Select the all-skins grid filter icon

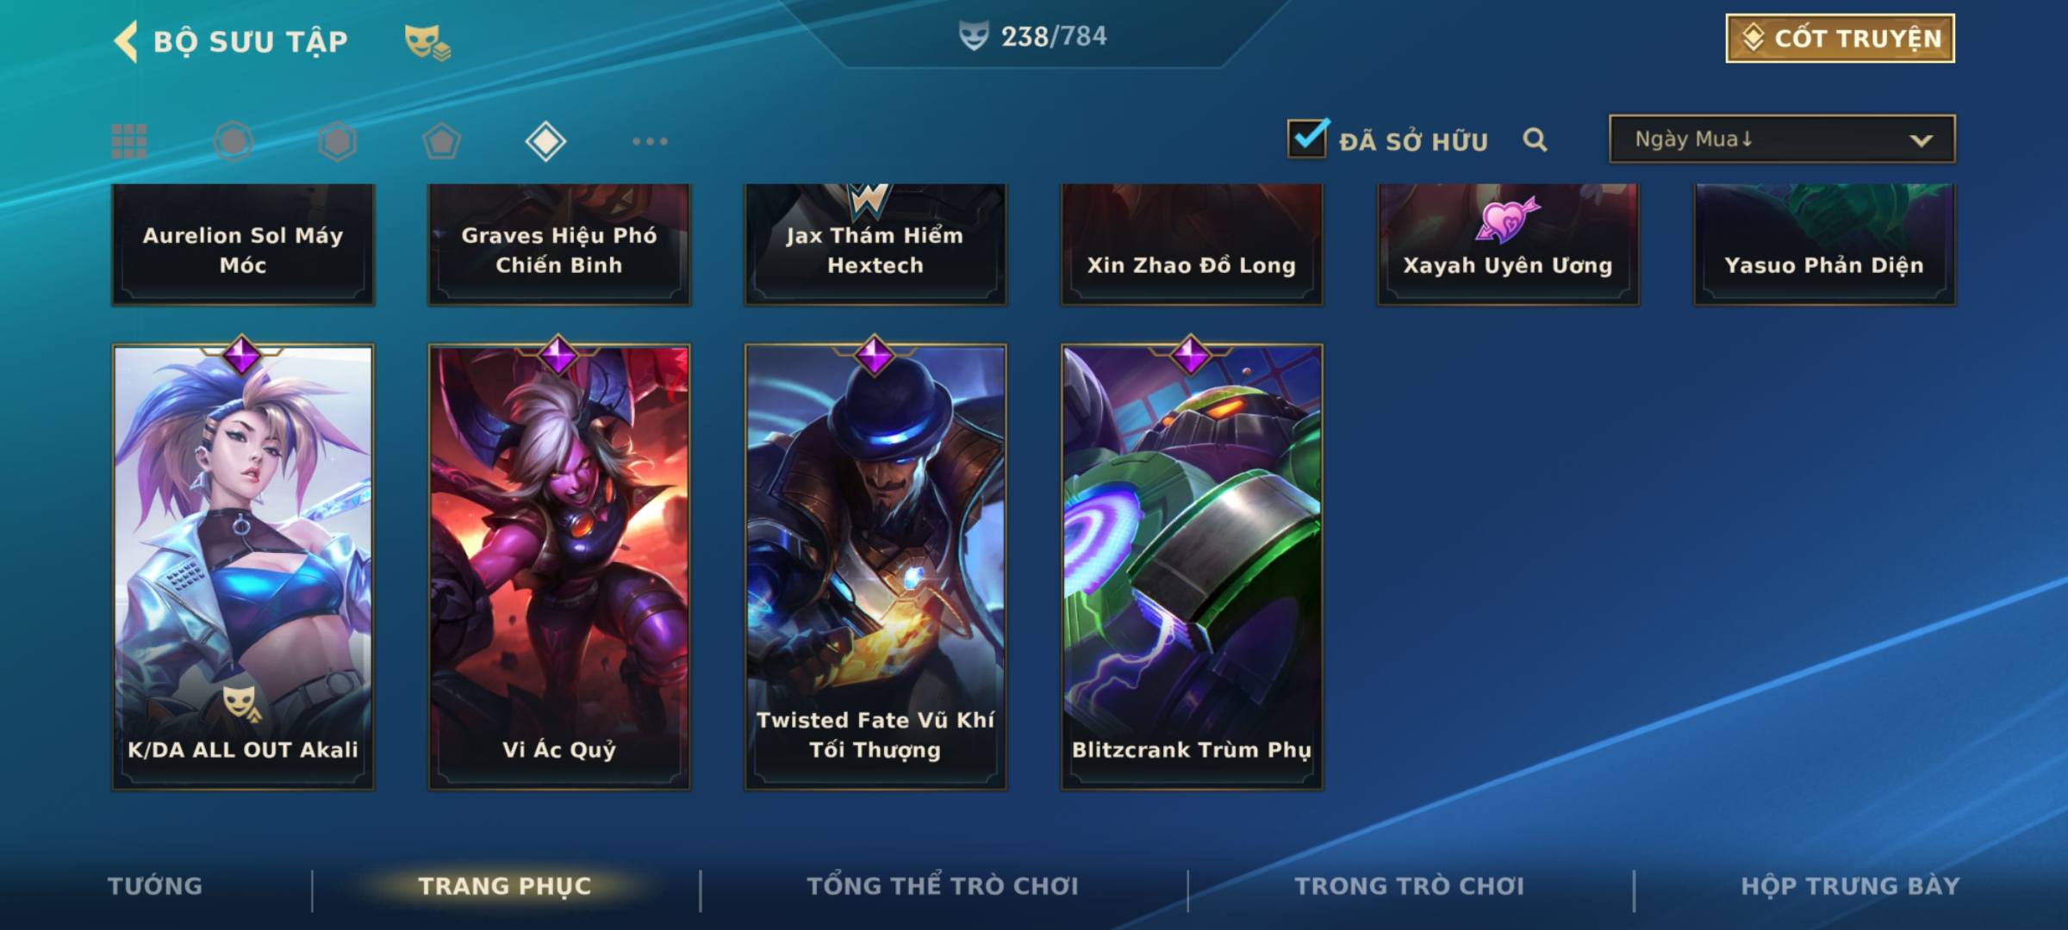pyautogui.click(x=129, y=141)
